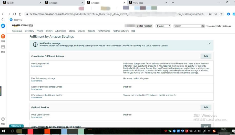Open the language dropdown showing English
The width and height of the screenshot is (235, 135).
tap(163, 26)
